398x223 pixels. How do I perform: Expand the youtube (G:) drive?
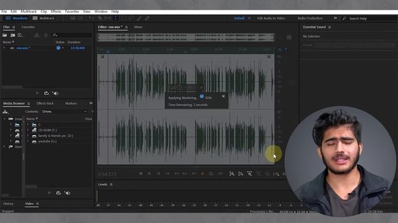(x=28, y=141)
